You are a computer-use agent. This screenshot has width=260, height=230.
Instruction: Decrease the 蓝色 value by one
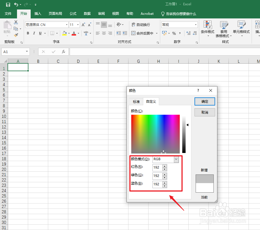164,186
